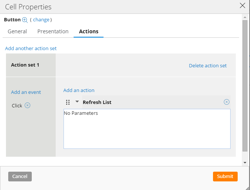Remove the Click event with its X icon
This screenshot has height=190, width=250.
tap(27, 105)
